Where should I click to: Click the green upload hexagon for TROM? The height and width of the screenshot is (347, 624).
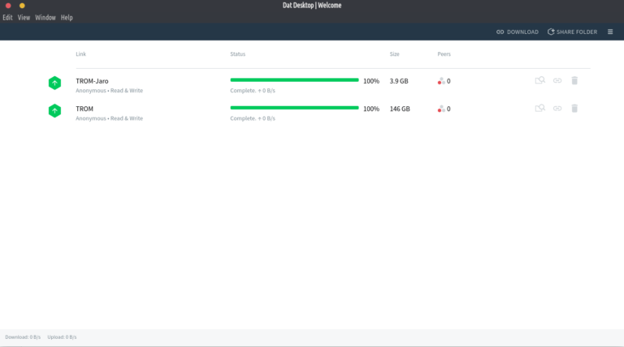(x=54, y=110)
